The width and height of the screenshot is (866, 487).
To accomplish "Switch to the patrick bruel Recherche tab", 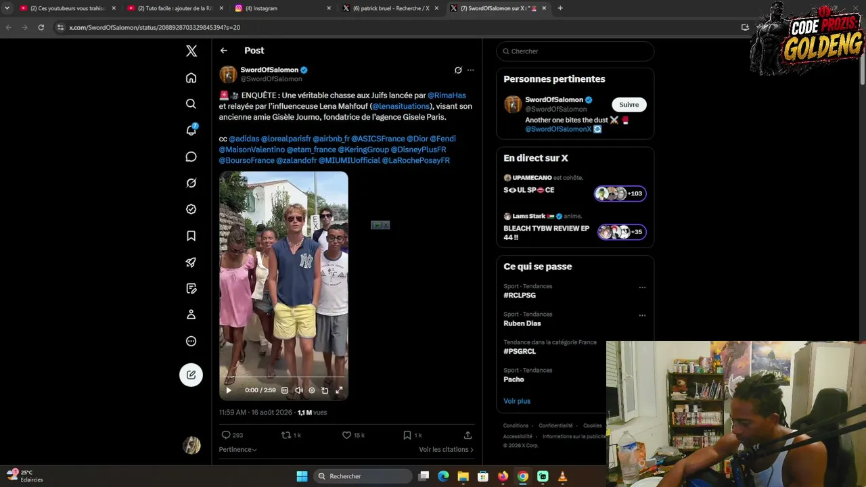I will coord(391,8).
